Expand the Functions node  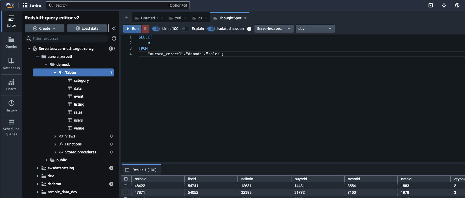tap(55, 144)
